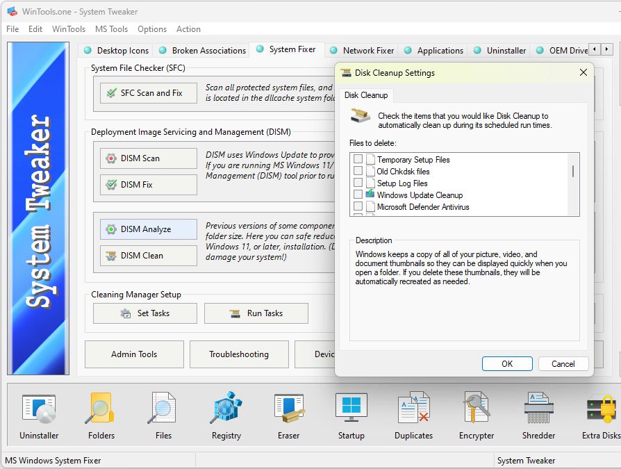Check the Windows Update Cleanup box

(x=358, y=195)
